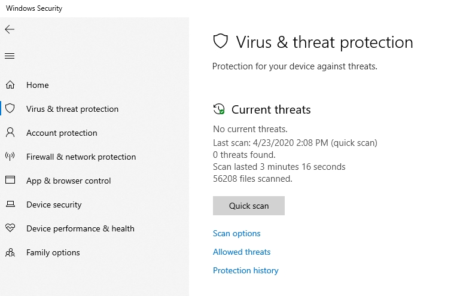Select Account protection in the sidebar
The width and height of the screenshot is (469, 296).
pyautogui.click(x=62, y=133)
